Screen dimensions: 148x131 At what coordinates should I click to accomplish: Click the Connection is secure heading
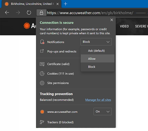click(x=57, y=23)
